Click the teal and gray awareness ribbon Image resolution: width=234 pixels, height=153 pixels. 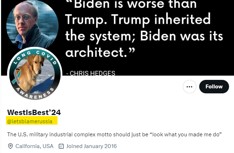(x=16, y=77)
